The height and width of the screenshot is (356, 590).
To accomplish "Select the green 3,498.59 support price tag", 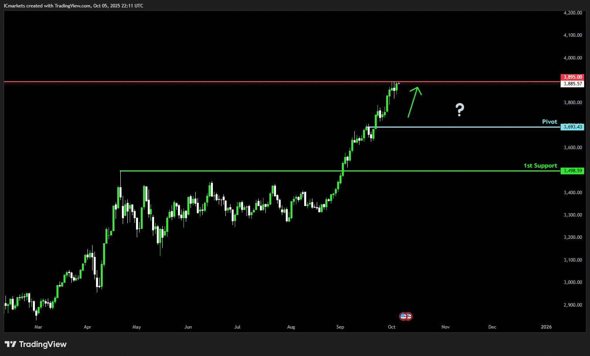I will click(572, 171).
